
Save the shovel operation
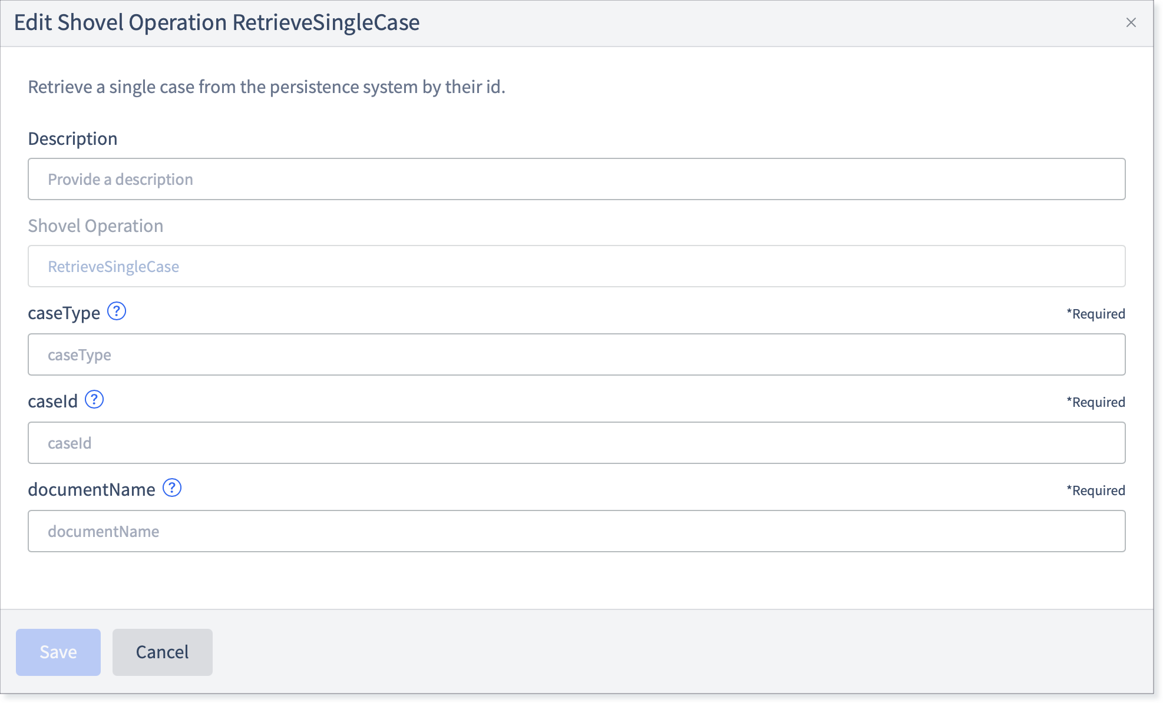[x=58, y=652]
